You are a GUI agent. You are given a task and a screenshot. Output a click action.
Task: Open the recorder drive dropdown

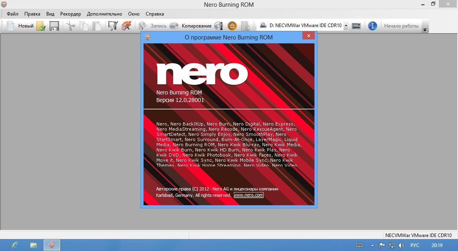tap(346, 25)
